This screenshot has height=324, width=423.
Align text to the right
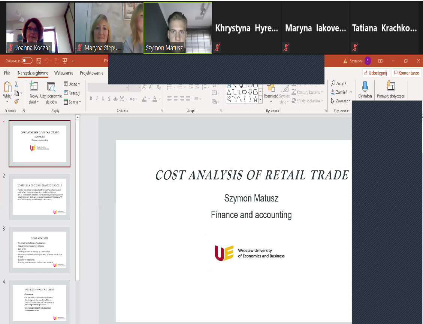pyautogui.click(x=182, y=99)
